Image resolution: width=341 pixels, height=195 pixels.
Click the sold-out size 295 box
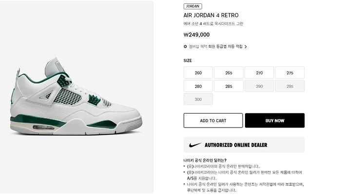tap(290, 86)
